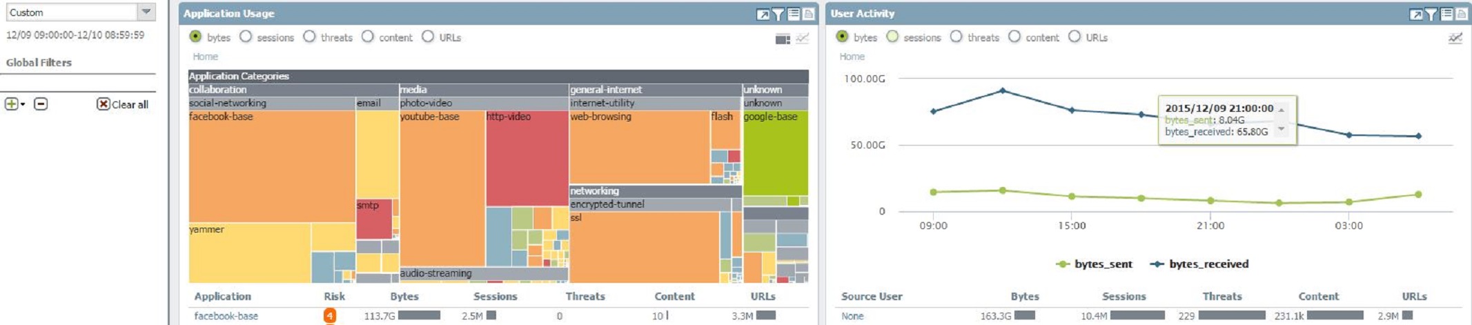This screenshot has width=1472, height=325.
Task: Open User Activity widget in new window
Action: (1416, 14)
